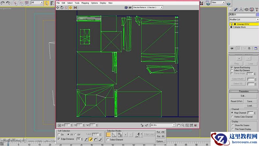Adjust the Edge Distance spinner arrows
This screenshot has height=146, width=259.
[x=82, y=139]
